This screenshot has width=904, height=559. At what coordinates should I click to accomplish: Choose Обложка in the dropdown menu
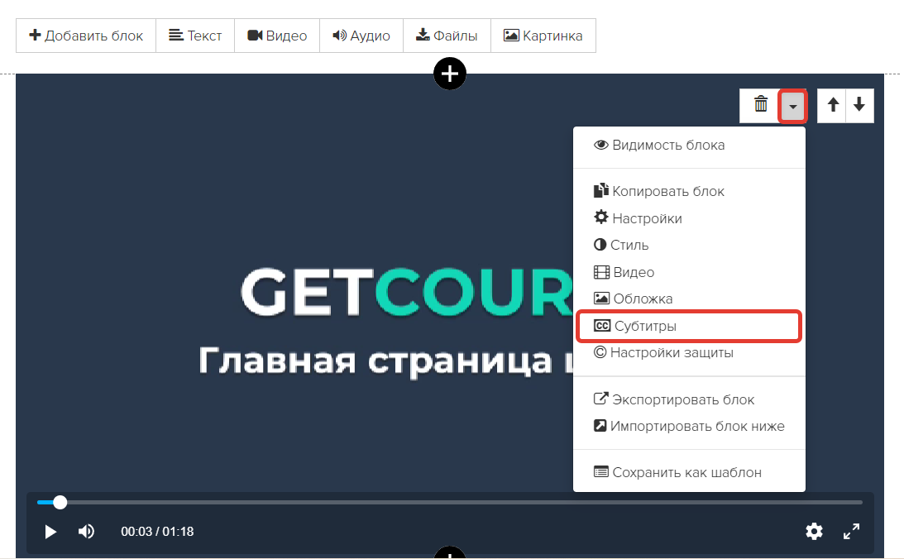point(689,299)
